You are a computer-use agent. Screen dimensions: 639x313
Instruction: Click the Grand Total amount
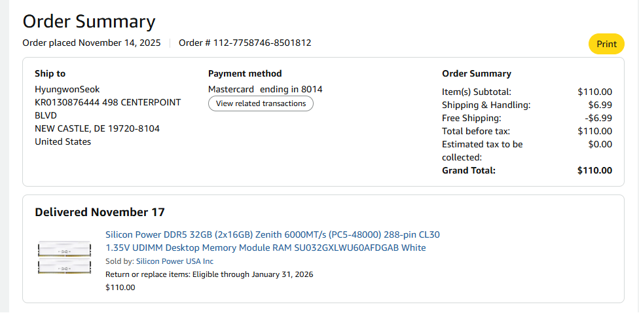(x=594, y=170)
